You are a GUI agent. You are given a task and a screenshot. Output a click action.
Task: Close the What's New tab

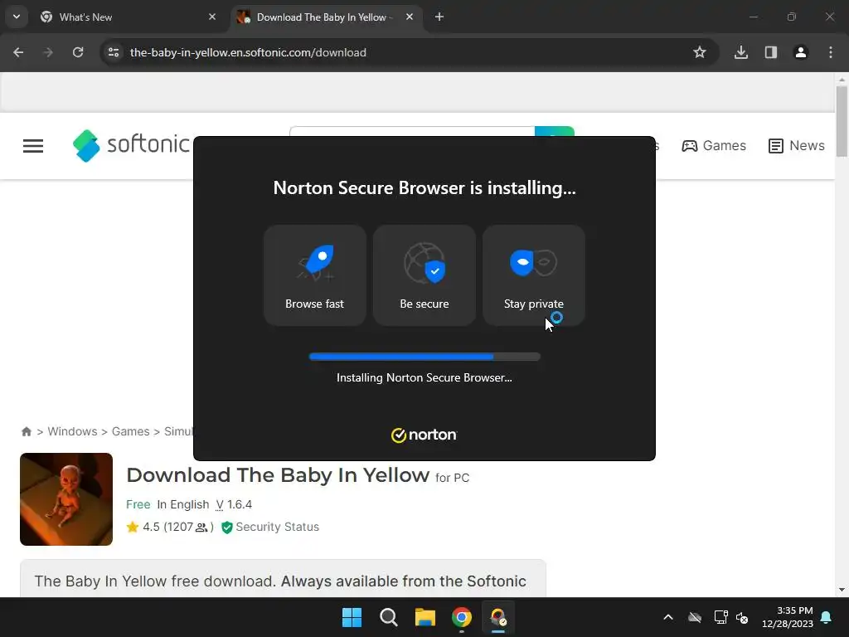click(x=212, y=17)
